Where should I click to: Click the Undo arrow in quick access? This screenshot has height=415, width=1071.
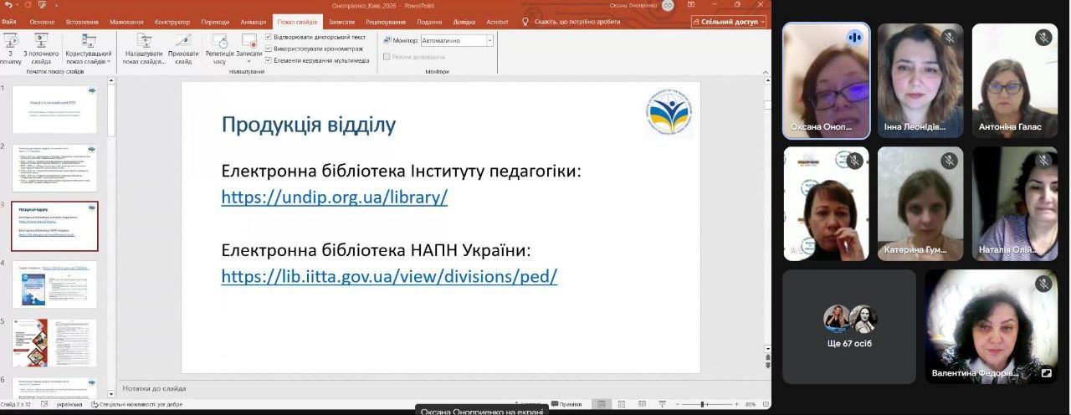(x=8, y=5)
